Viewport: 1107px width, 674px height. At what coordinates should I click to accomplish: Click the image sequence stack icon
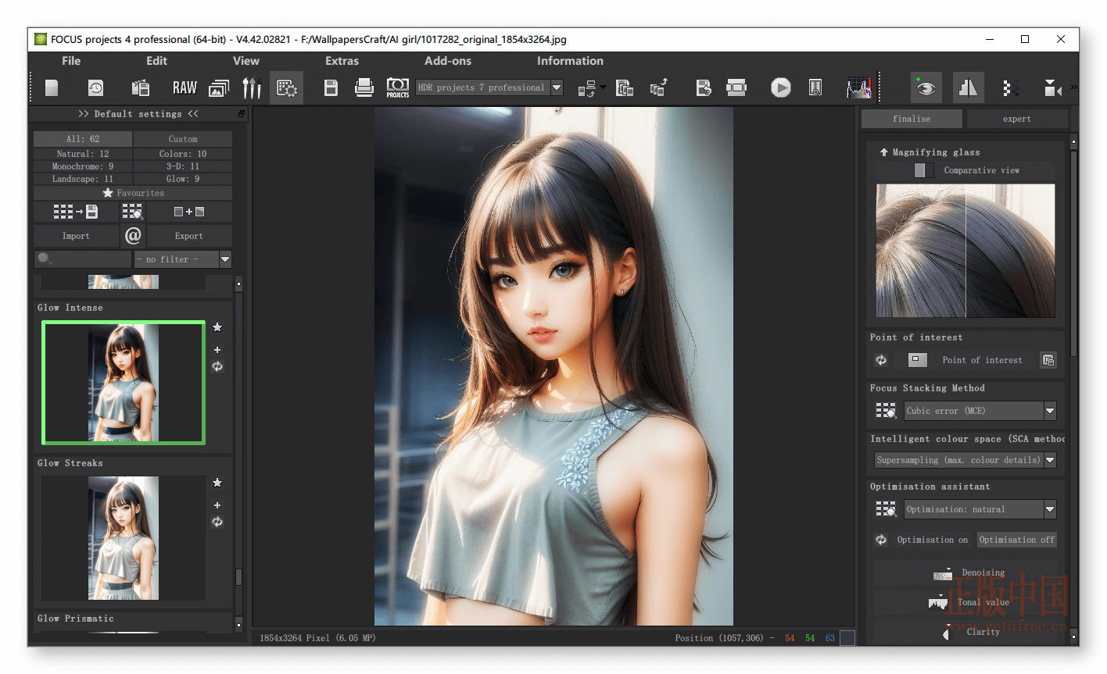pos(219,87)
